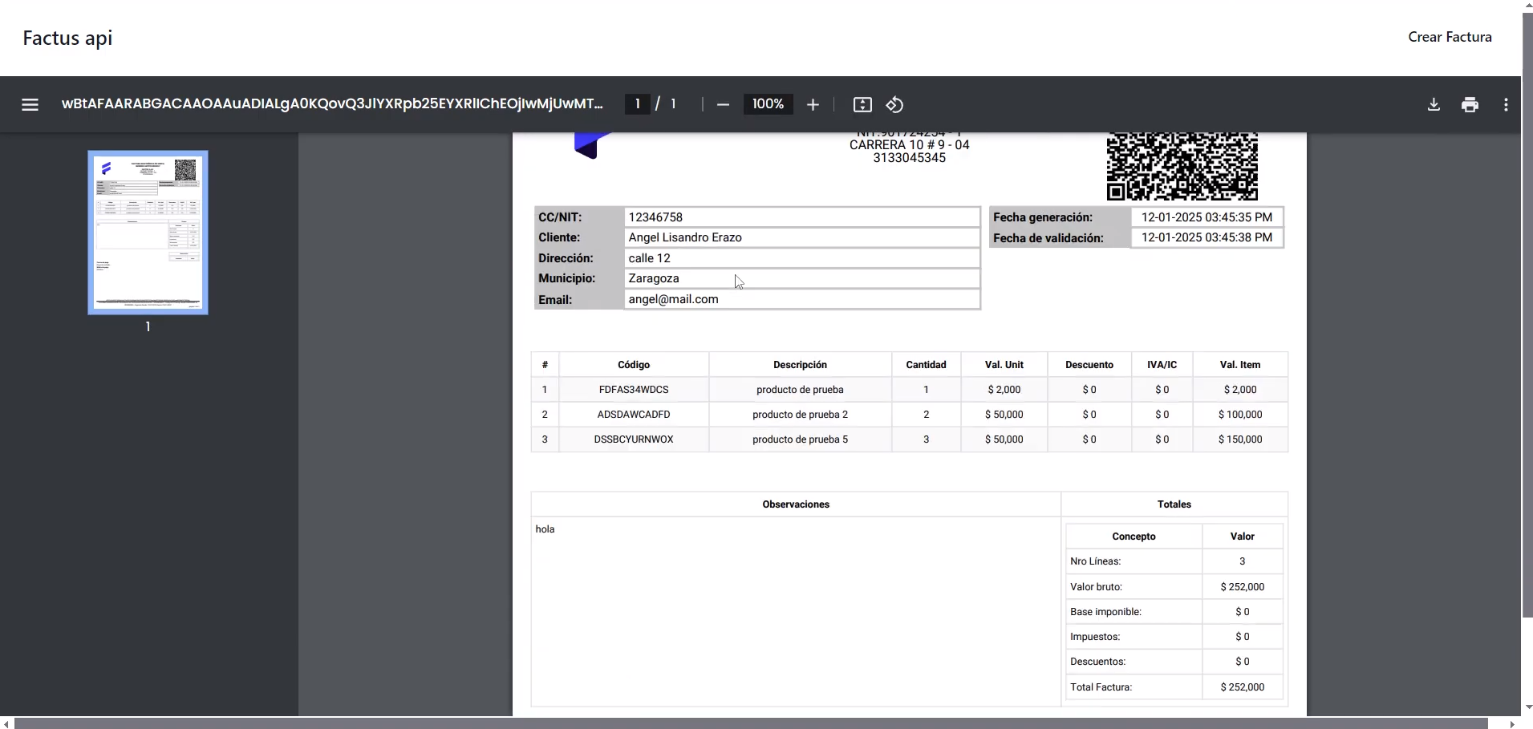Image resolution: width=1533 pixels, height=729 pixels.
Task: Click the 100% zoom level field
Action: coord(768,103)
